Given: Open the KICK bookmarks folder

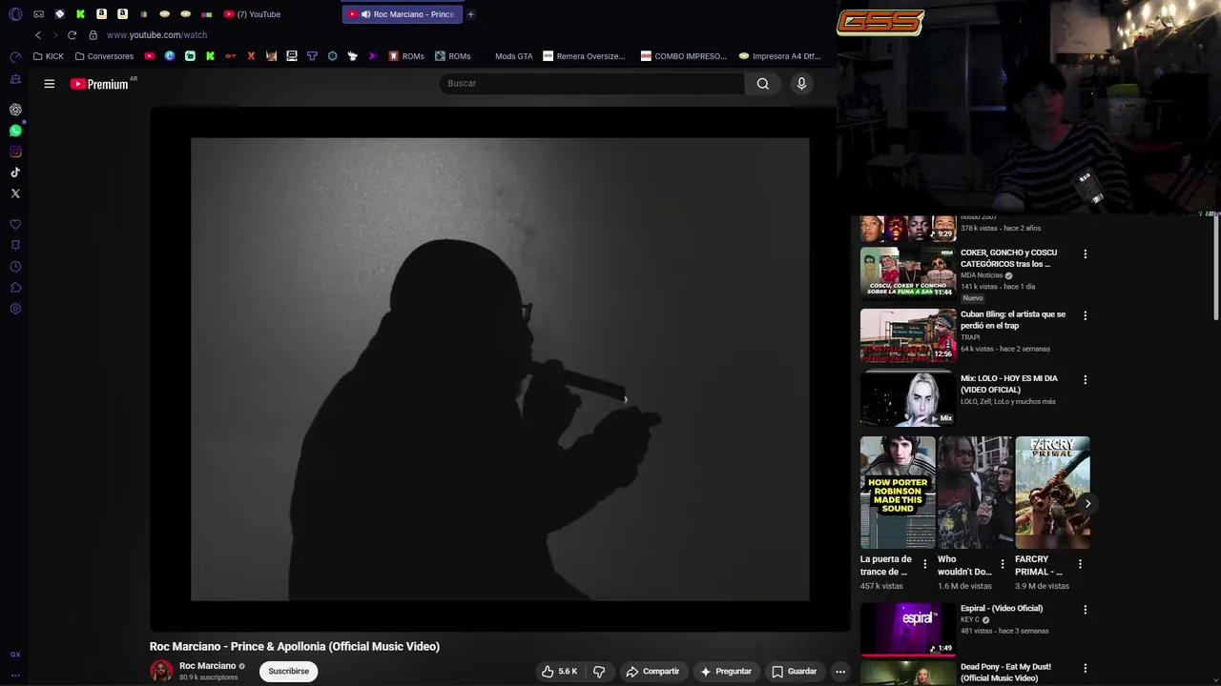Looking at the screenshot, I should pyautogui.click(x=48, y=56).
